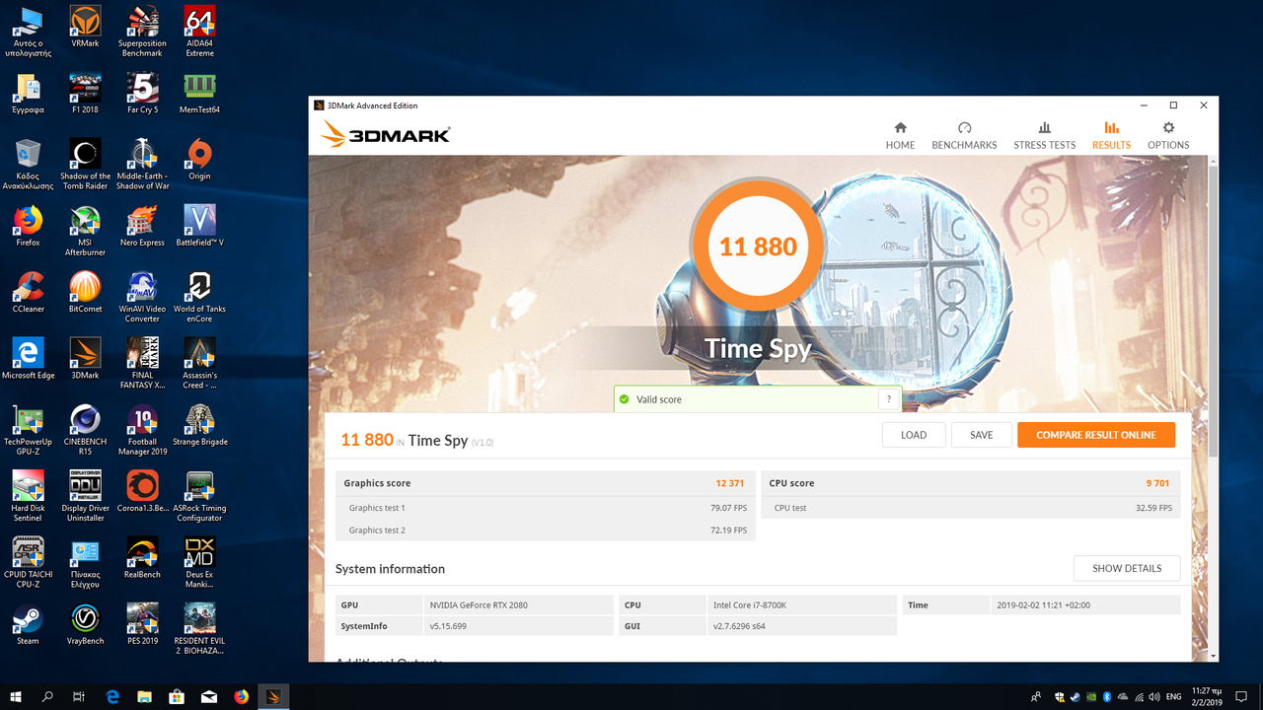Open CPUID TAICHI CPU-Z icon
Viewport: 1263px width, 710px height.
point(28,562)
